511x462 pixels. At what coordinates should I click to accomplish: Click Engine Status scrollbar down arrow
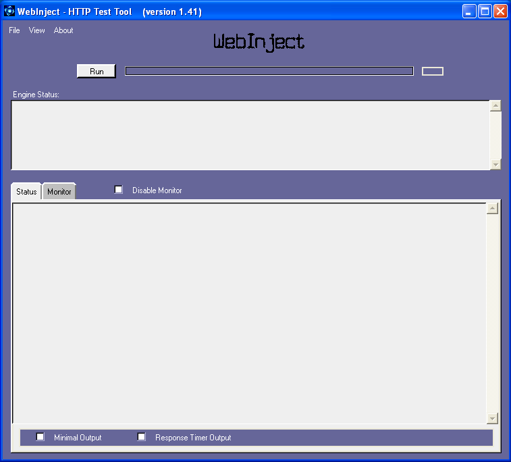point(495,164)
